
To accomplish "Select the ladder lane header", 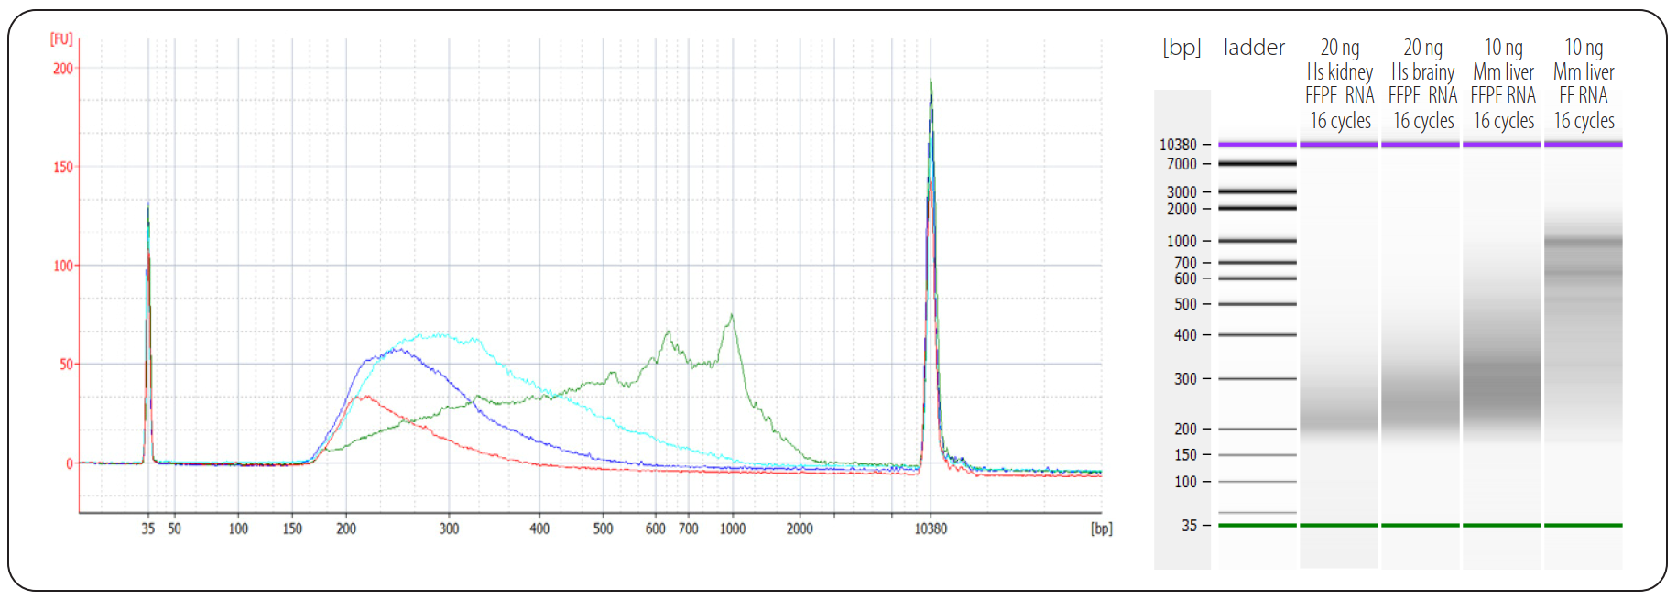I will point(1254,48).
